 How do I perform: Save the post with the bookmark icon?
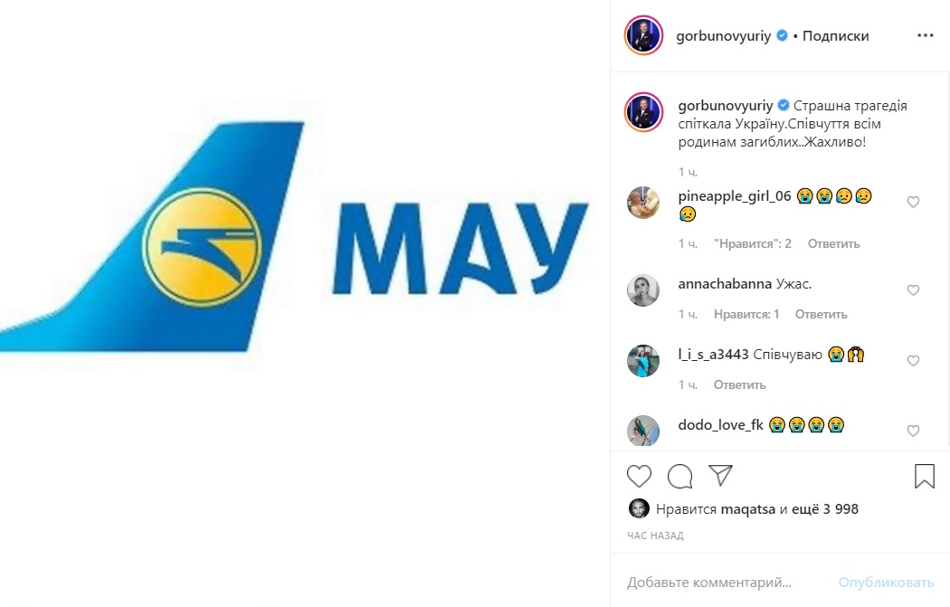925,476
